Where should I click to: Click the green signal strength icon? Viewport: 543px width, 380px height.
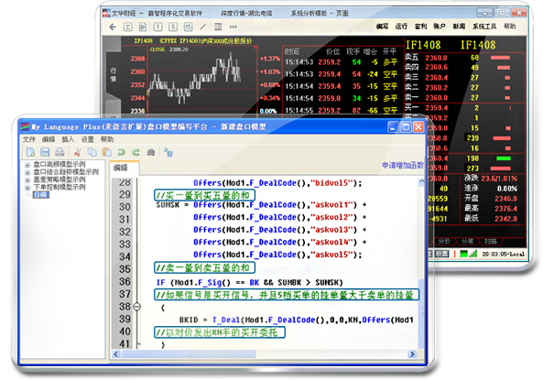click(x=473, y=254)
